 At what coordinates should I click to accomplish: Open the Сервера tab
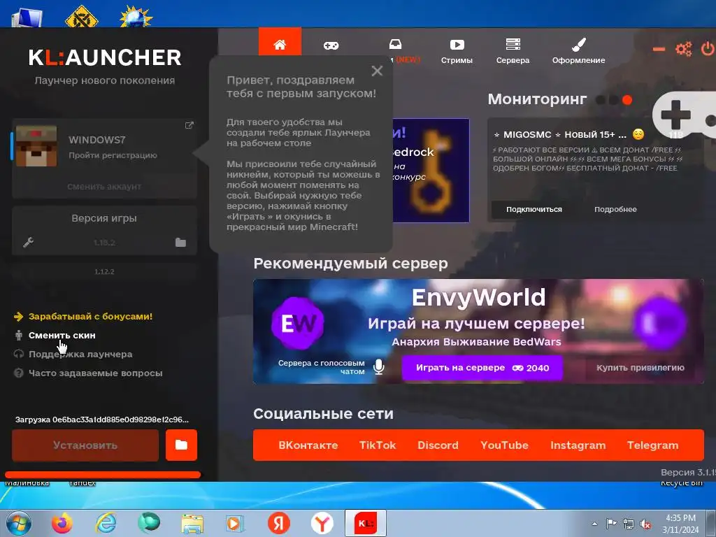[x=513, y=50]
